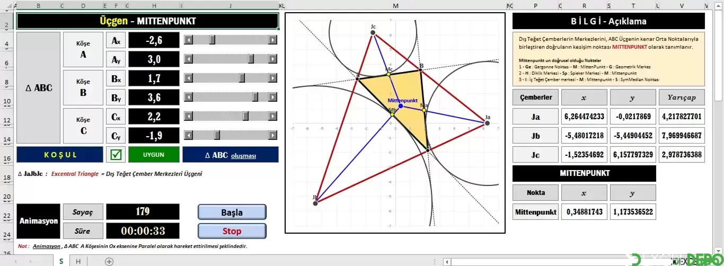Click the left arrow of the Ax slider
Viewport: 724px width, 266px height.
click(x=188, y=40)
